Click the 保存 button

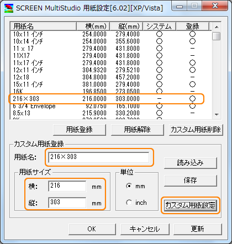191,181
